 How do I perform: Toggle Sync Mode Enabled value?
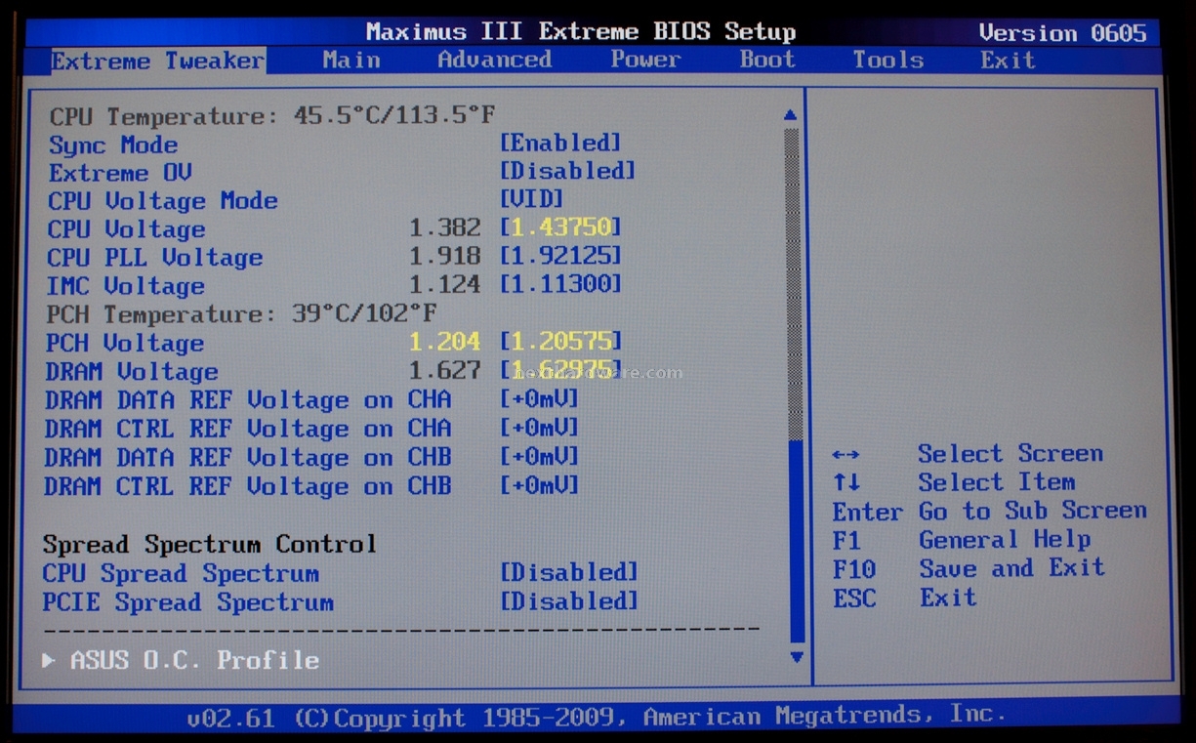click(560, 143)
